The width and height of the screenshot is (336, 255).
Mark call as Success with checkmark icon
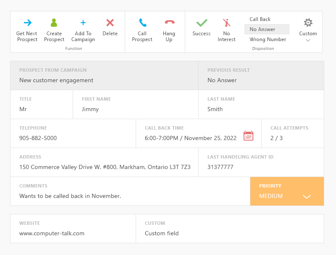pos(202,23)
